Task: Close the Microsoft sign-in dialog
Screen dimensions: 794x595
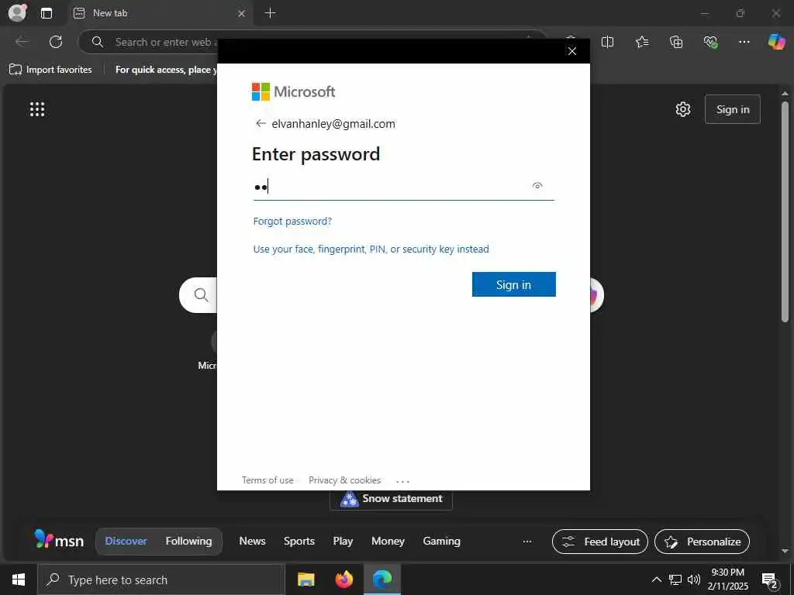Action: (x=571, y=51)
